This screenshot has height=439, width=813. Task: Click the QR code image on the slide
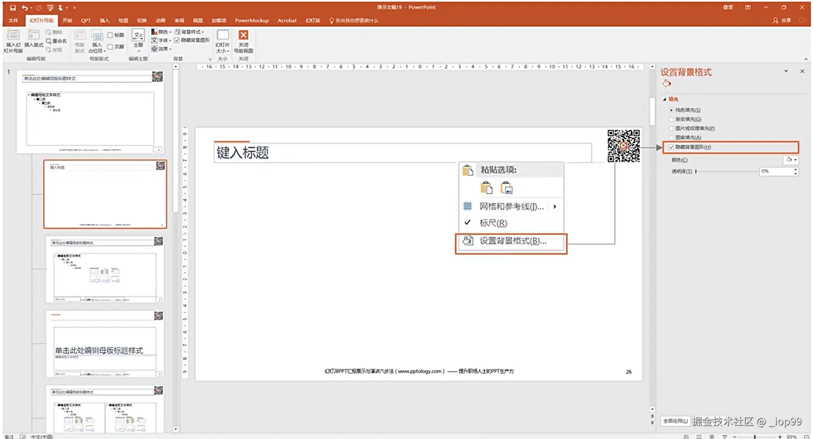pos(624,146)
